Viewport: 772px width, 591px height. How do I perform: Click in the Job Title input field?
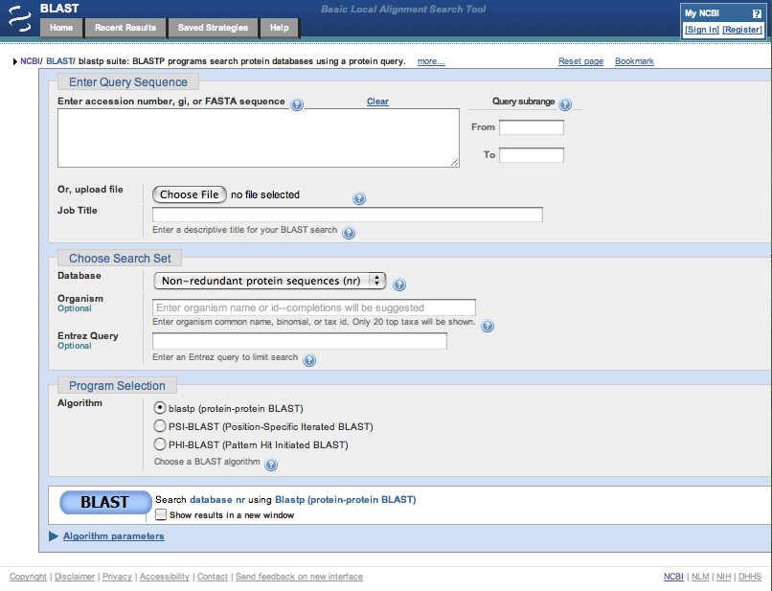point(347,215)
